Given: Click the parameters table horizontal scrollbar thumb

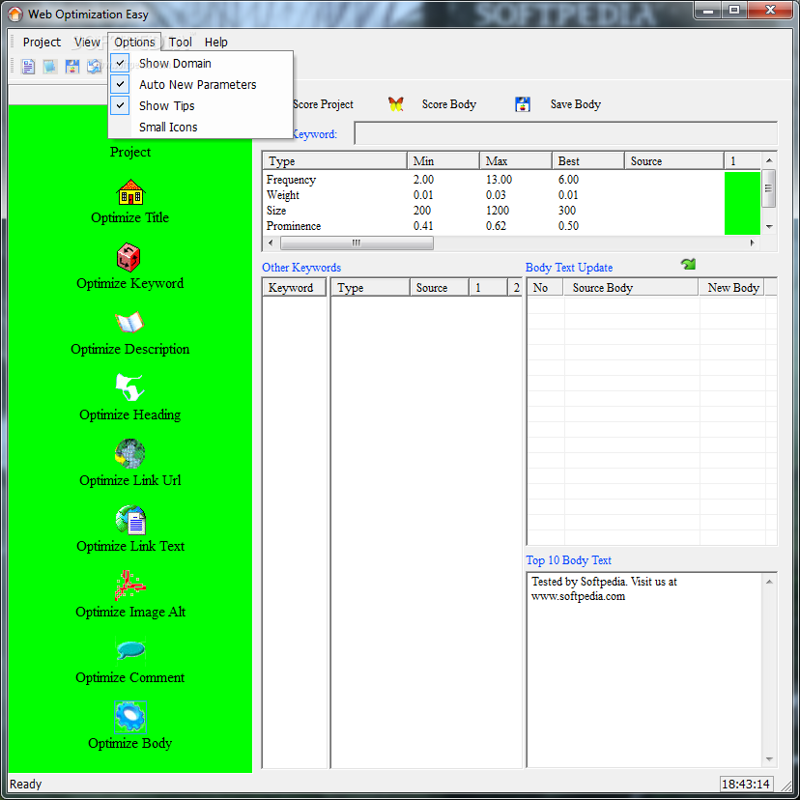Looking at the screenshot, I should (x=357, y=243).
